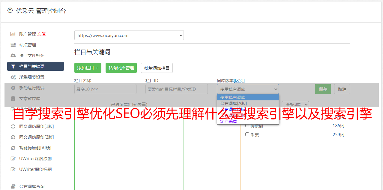Click the book icon for 公有词库查询

(13, 186)
